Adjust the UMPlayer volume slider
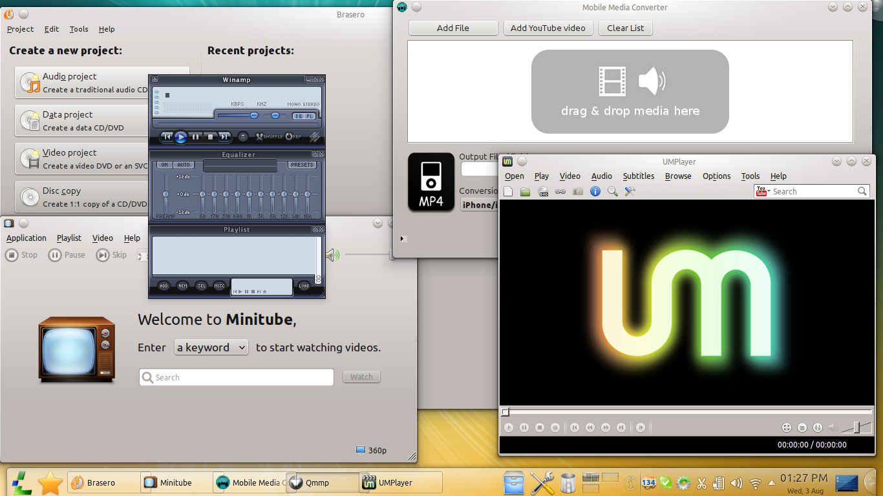The width and height of the screenshot is (883, 496). [856, 427]
